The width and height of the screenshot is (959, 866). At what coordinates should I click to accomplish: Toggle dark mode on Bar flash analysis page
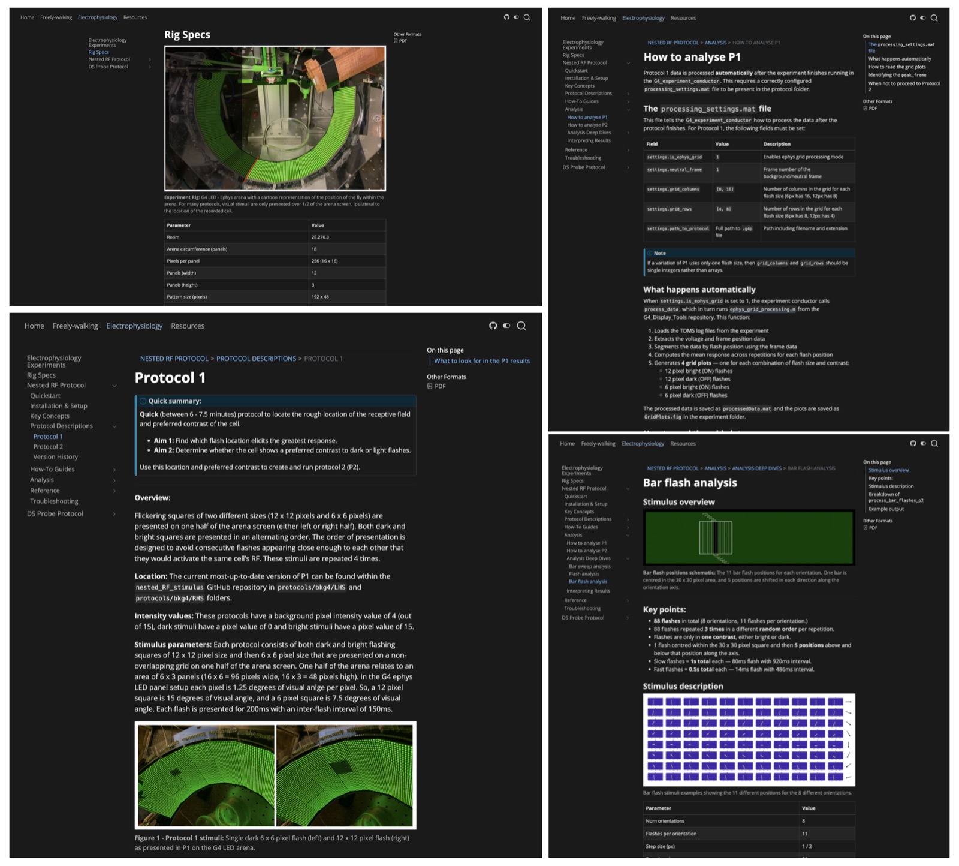click(923, 444)
